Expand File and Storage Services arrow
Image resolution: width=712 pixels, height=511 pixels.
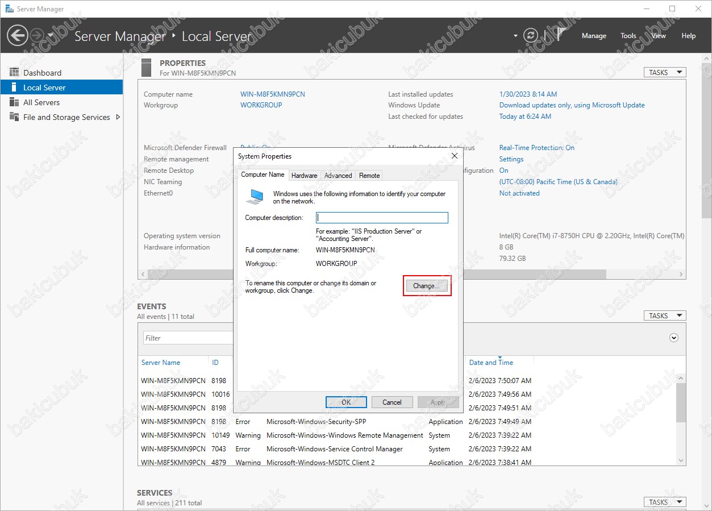point(118,117)
